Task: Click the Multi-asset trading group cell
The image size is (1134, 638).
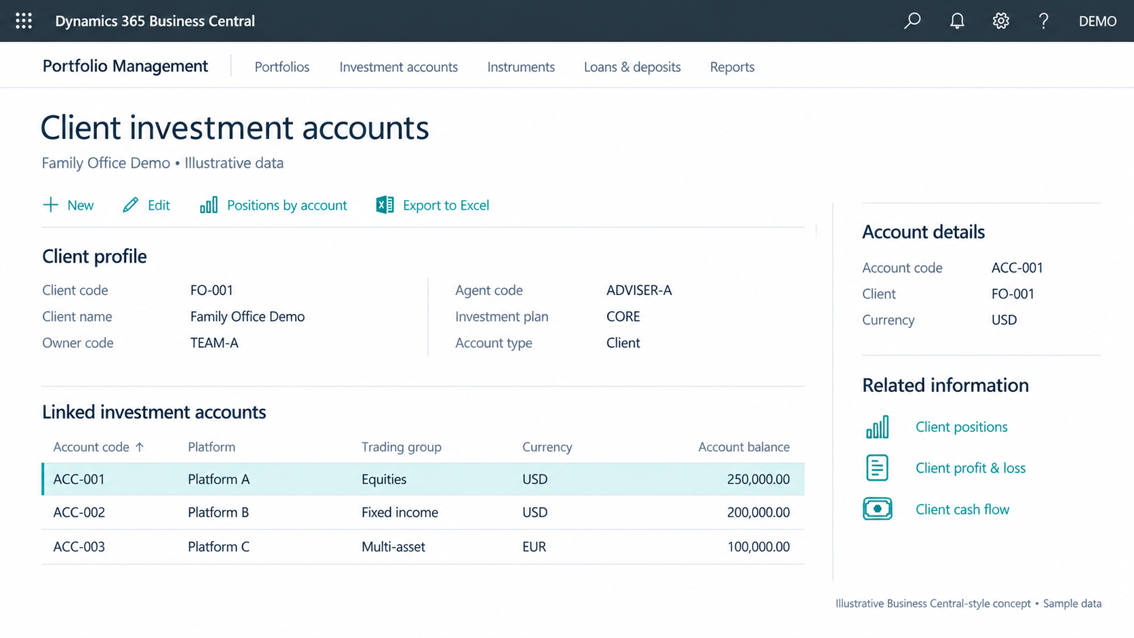Action: (x=393, y=546)
